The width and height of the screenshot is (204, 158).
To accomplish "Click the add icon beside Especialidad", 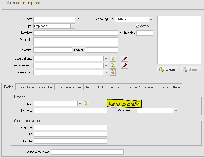I will pyautogui.click(x=113, y=58).
